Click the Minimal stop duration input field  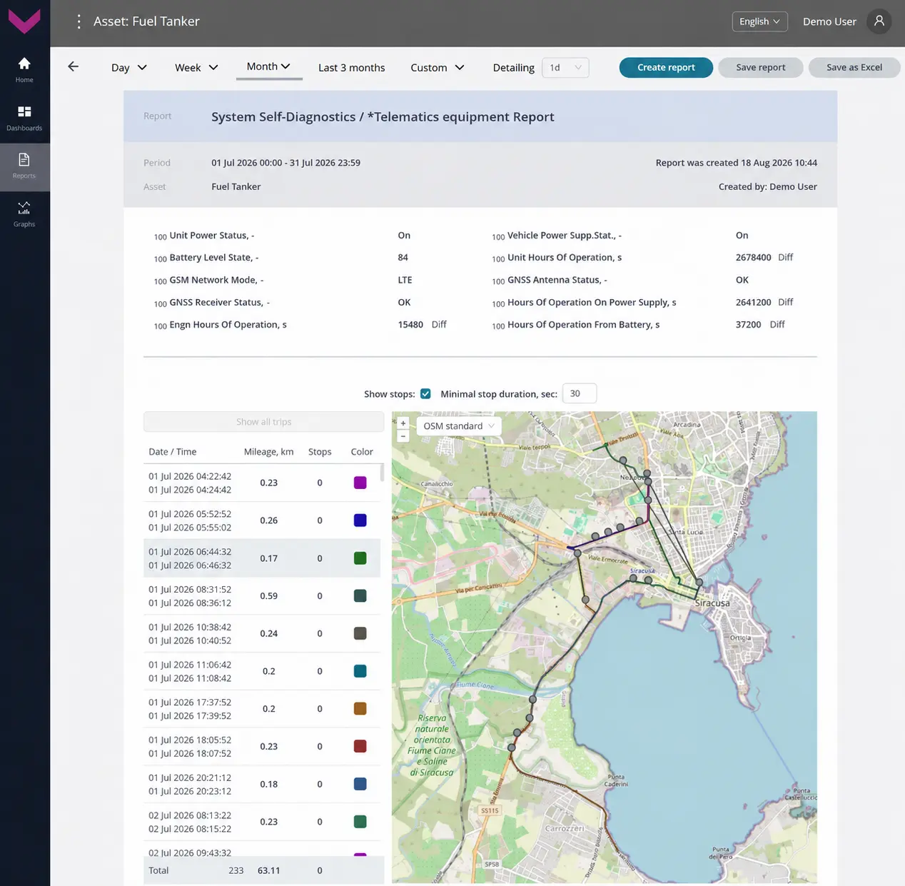(x=579, y=393)
